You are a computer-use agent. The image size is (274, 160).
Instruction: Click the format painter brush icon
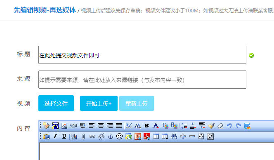(x=211, y=126)
